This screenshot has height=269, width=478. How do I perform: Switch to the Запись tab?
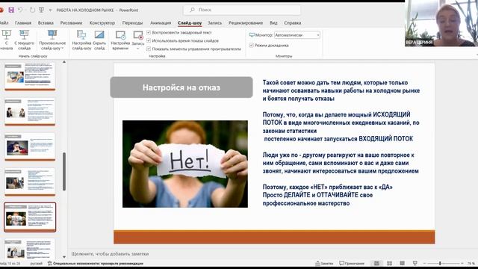[215, 23]
